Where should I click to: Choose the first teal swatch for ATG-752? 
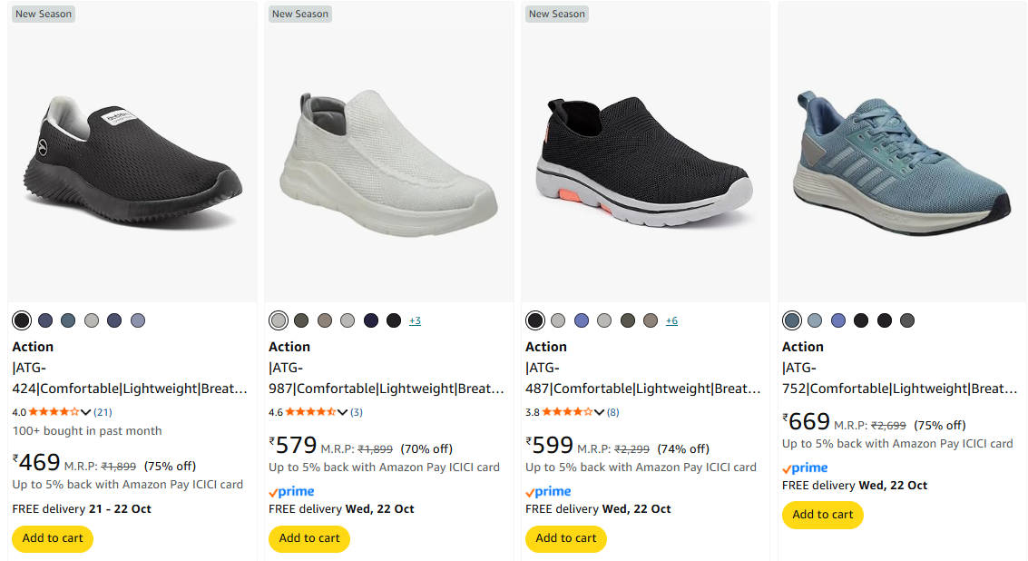[792, 320]
